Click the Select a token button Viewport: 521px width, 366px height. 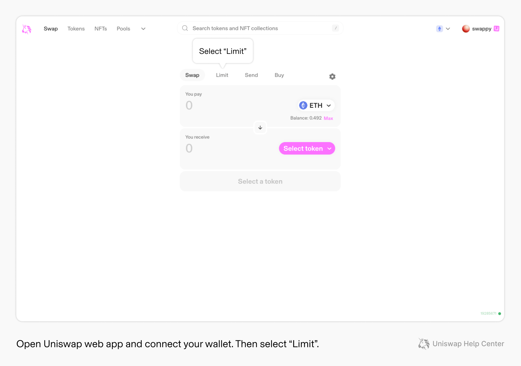(260, 181)
